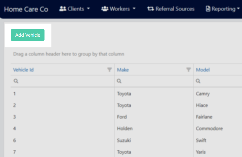Click the Model search magnifier icon
Viewport: 242px width, 157px height.
pos(198,81)
